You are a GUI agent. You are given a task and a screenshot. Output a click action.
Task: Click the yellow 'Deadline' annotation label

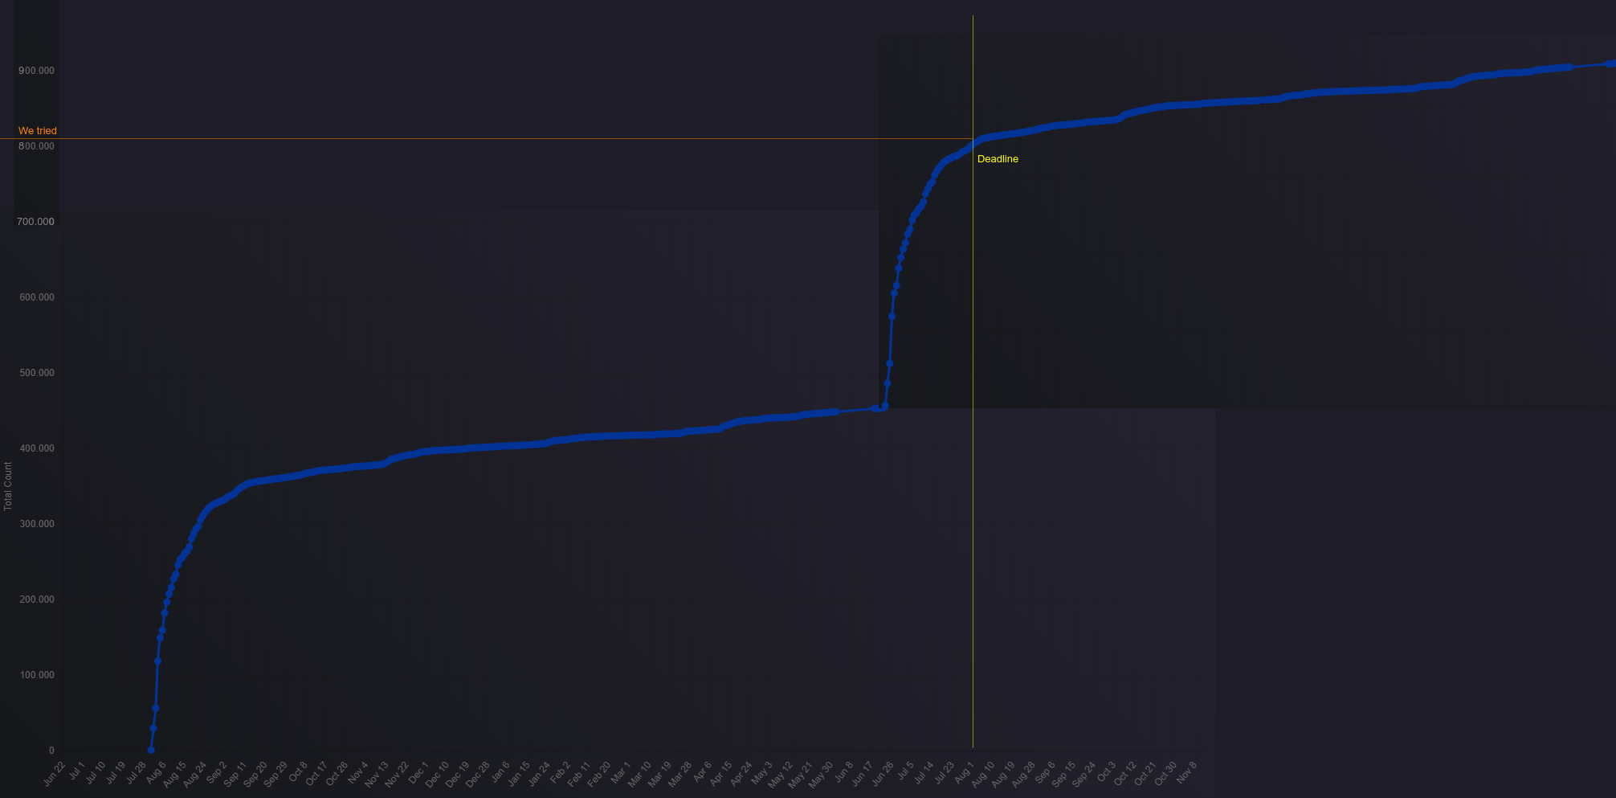click(998, 159)
